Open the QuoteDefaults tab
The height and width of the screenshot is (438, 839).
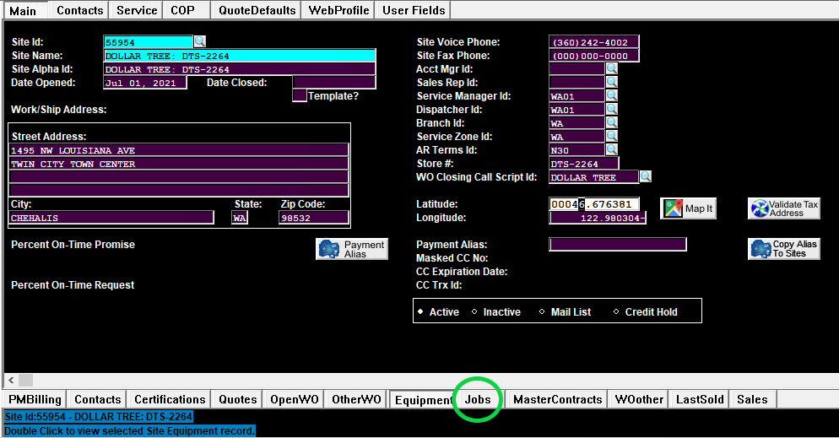(257, 10)
